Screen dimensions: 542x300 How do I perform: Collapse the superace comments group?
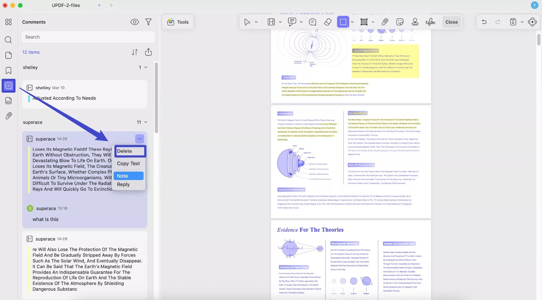click(146, 122)
